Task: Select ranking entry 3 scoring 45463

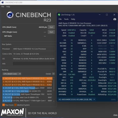Action: [x=27, y=85]
